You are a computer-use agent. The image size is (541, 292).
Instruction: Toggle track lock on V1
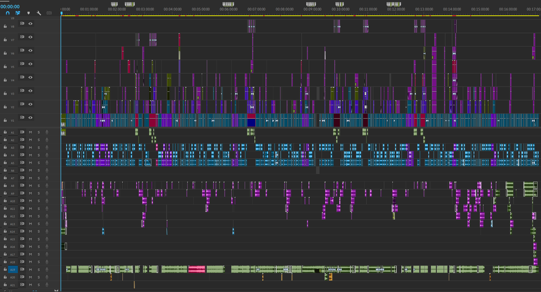pos(5,121)
